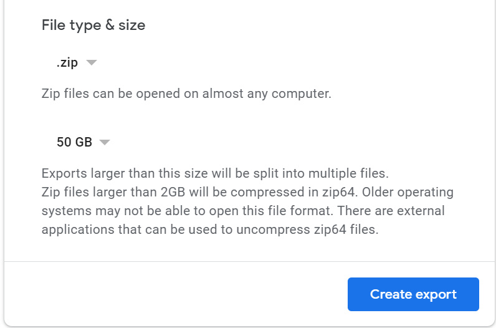Click 'There are external' at the line end
Screen dimensions: 496x328
point(391,211)
